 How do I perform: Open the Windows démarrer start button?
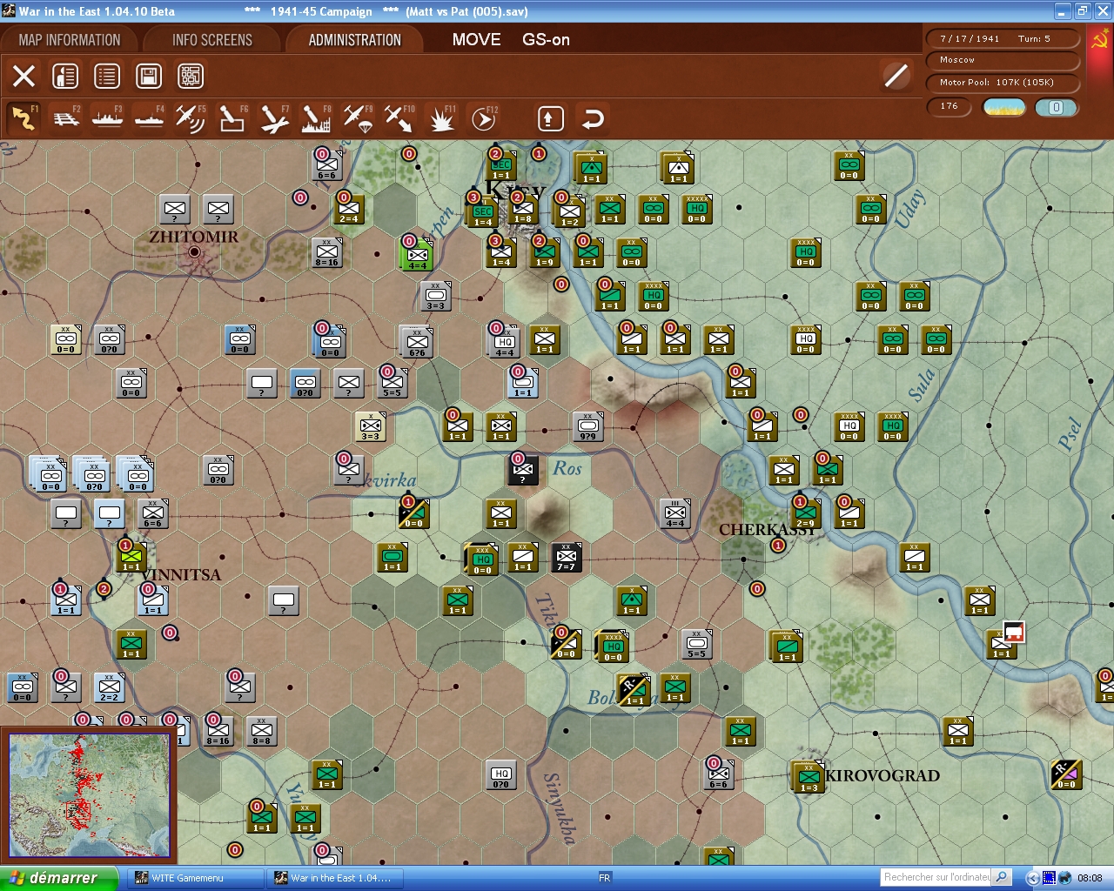coord(58,878)
